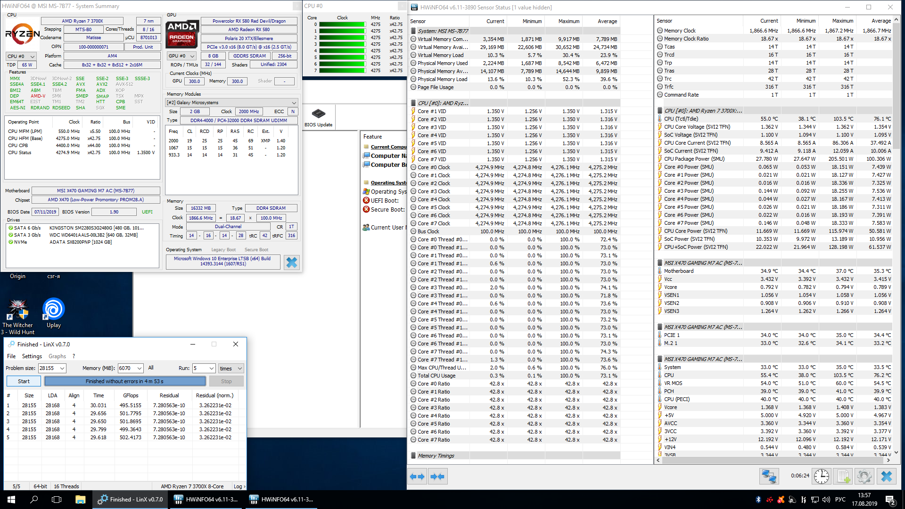This screenshot has width=905, height=509.
Task: Click the Log link in LinX status bar
Action: tap(238, 486)
